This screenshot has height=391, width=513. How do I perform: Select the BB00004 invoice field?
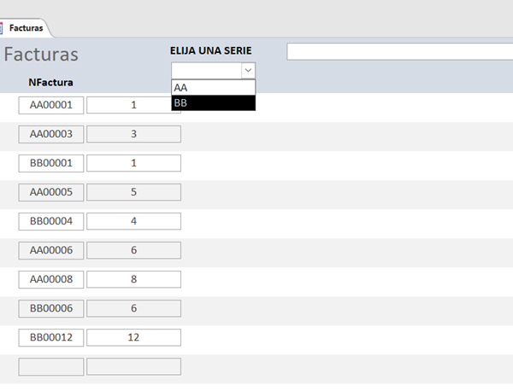51,221
